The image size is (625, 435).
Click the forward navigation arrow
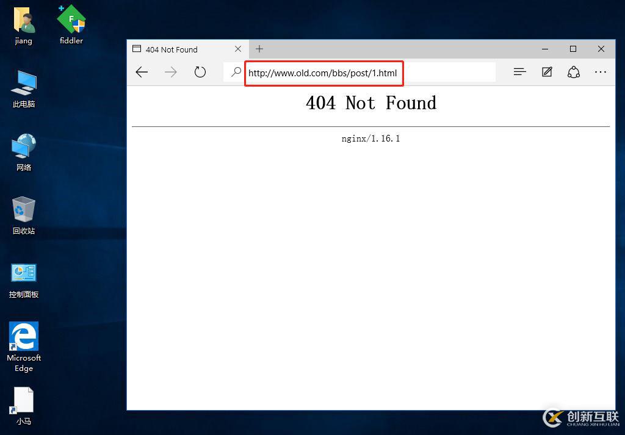171,72
